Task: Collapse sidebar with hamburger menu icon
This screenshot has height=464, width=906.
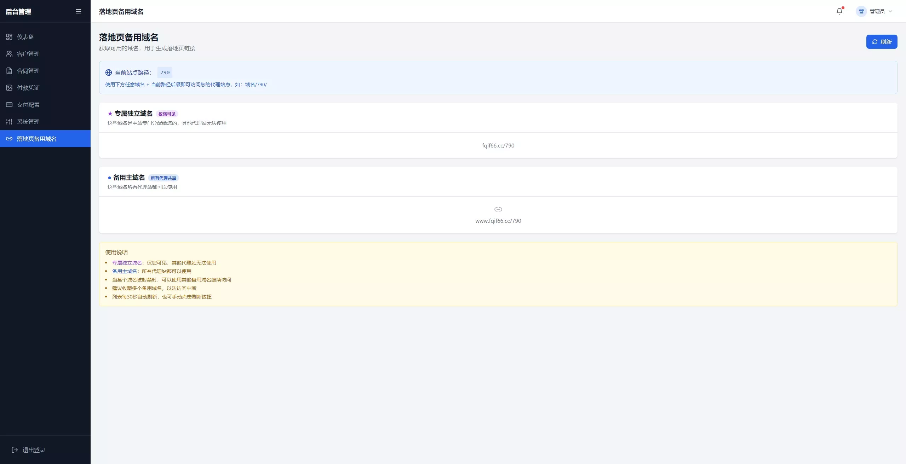Action: [x=79, y=11]
